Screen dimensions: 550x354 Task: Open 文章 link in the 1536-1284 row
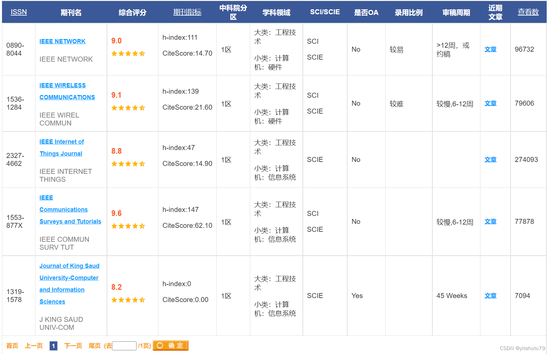pos(490,103)
